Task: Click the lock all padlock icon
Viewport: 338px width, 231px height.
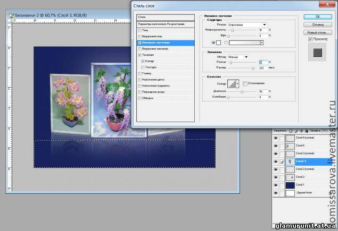Action: [x=307, y=131]
